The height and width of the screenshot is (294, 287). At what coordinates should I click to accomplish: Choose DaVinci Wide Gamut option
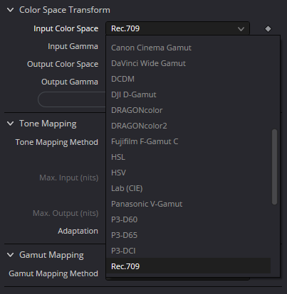click(188, 63)
